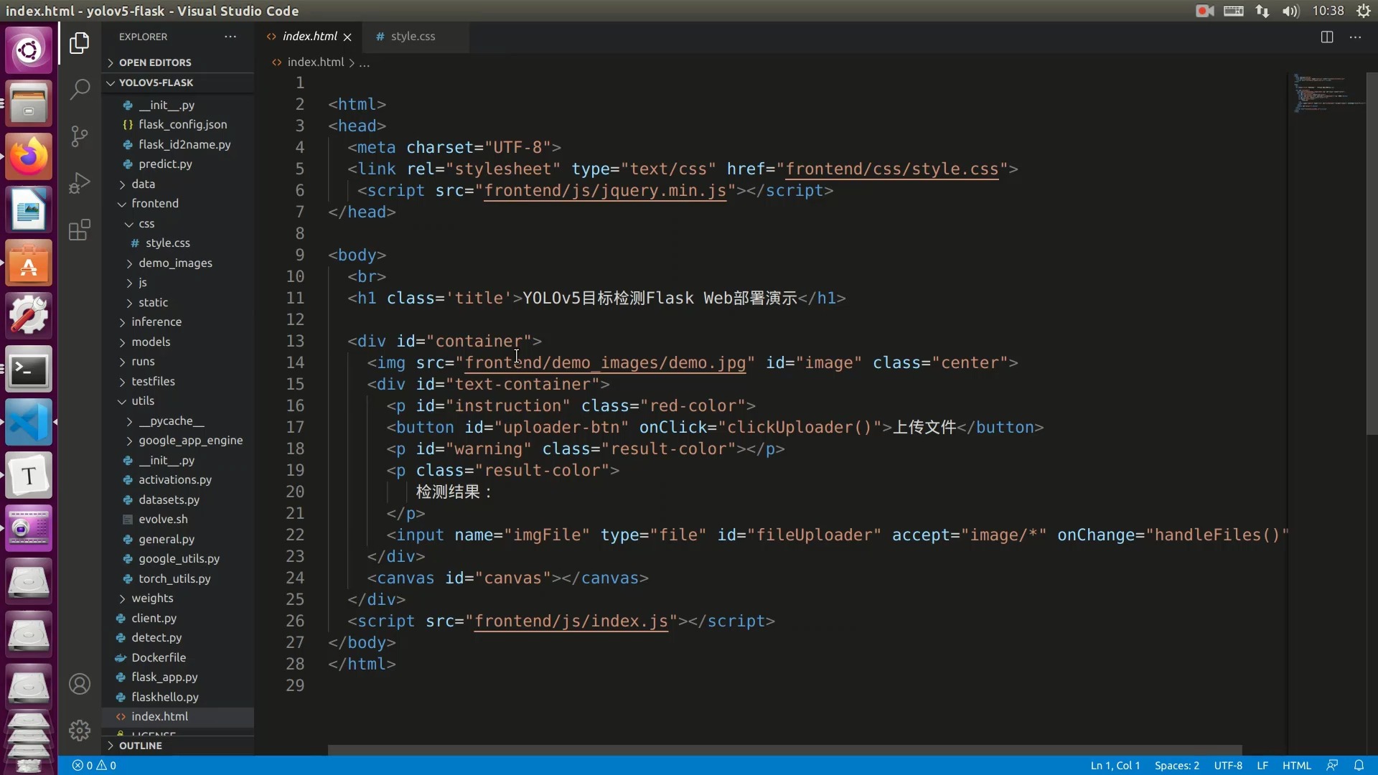Select the Extensions icon in activity bar
This screenshot has width=1378, height=775.
coord(80,230)
